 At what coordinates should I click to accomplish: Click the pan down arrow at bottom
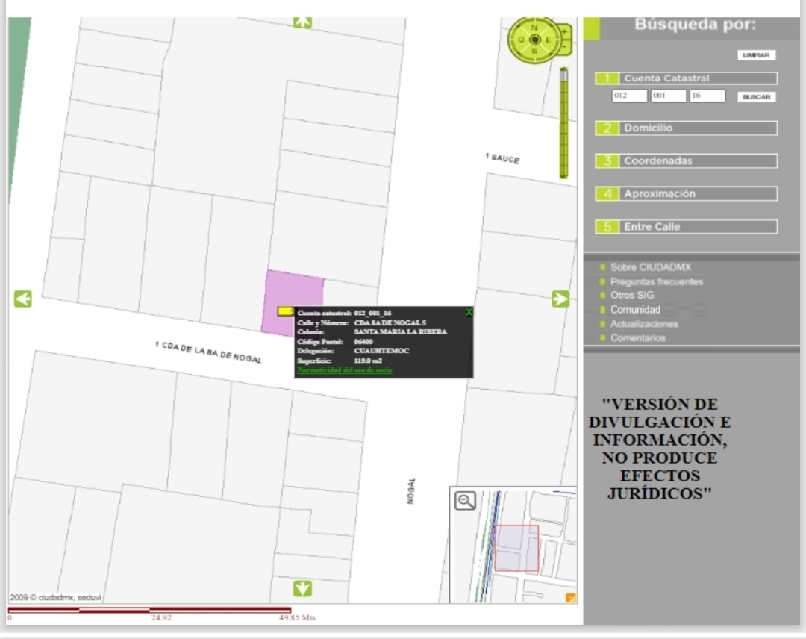302,589
